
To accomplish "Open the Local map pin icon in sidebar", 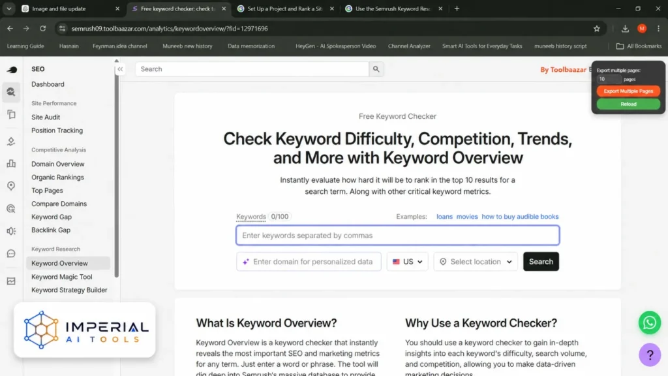I will tap(11, 186).
